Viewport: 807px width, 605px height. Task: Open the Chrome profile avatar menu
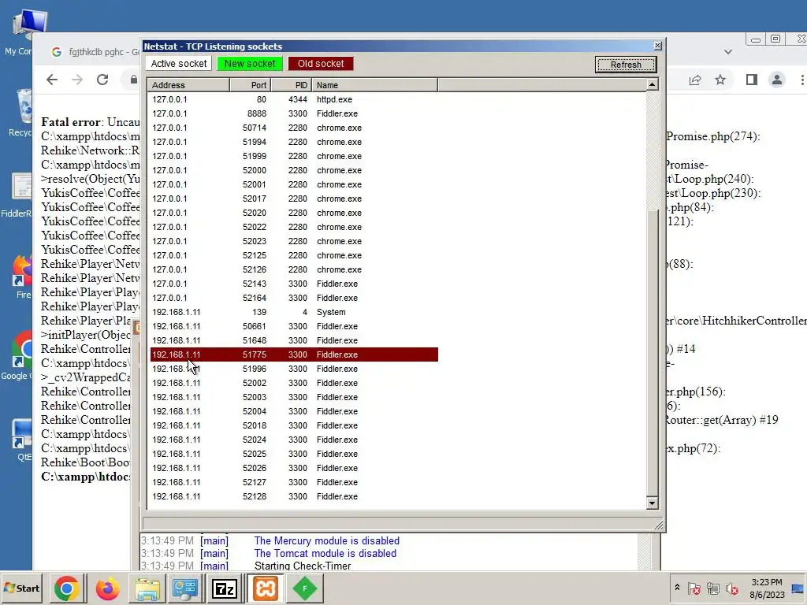click(776, 80)
